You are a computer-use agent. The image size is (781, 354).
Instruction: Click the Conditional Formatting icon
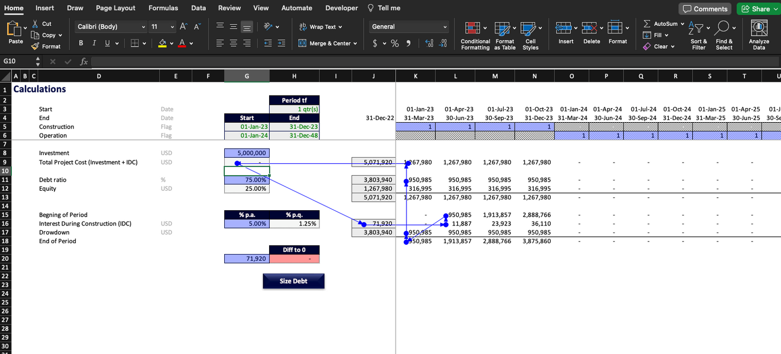[x=472, y=28]
